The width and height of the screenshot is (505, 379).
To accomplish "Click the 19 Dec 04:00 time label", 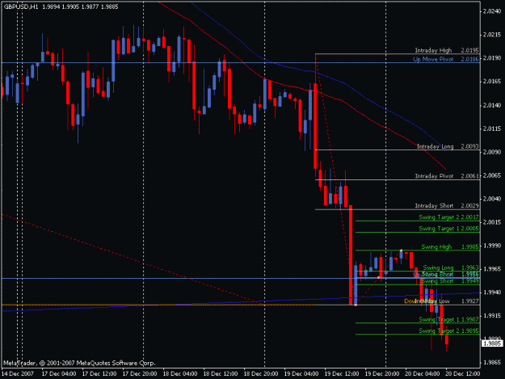I will pos(301,374).
